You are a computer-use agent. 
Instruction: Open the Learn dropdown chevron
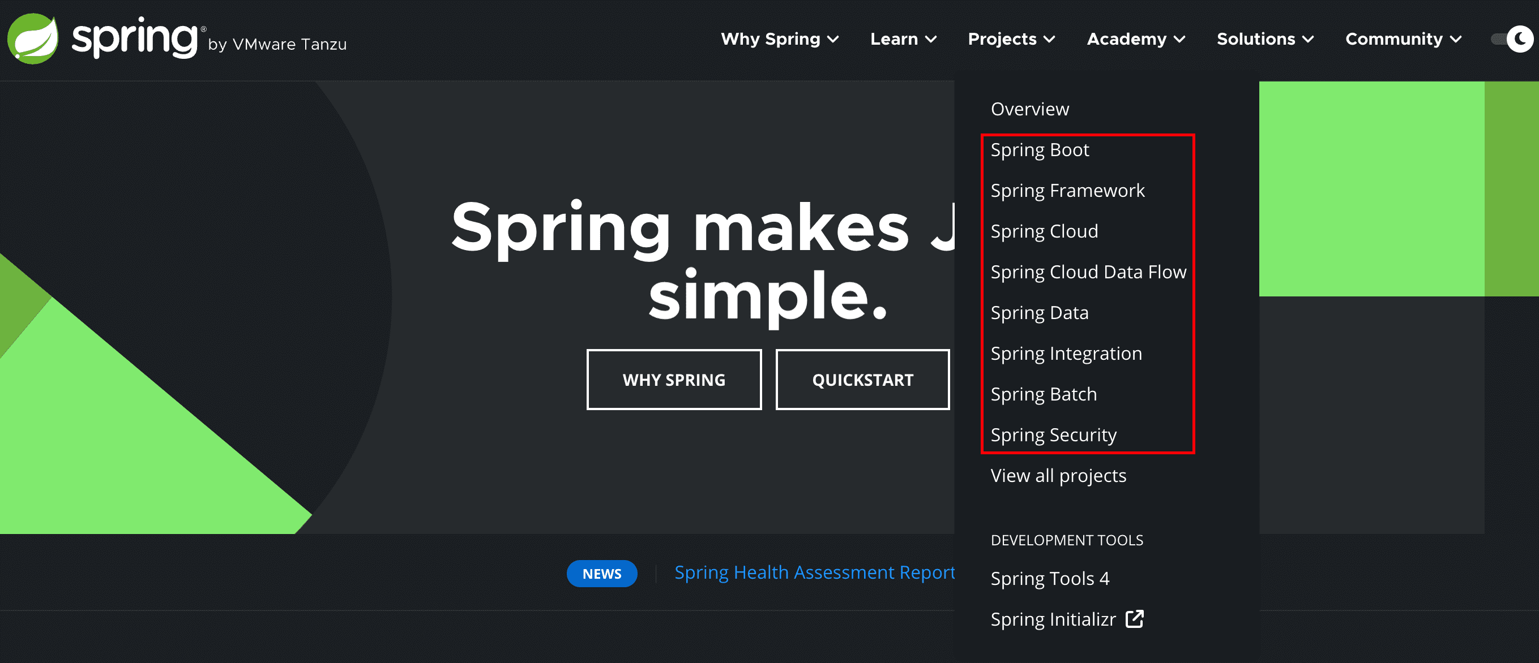point(931,40)
